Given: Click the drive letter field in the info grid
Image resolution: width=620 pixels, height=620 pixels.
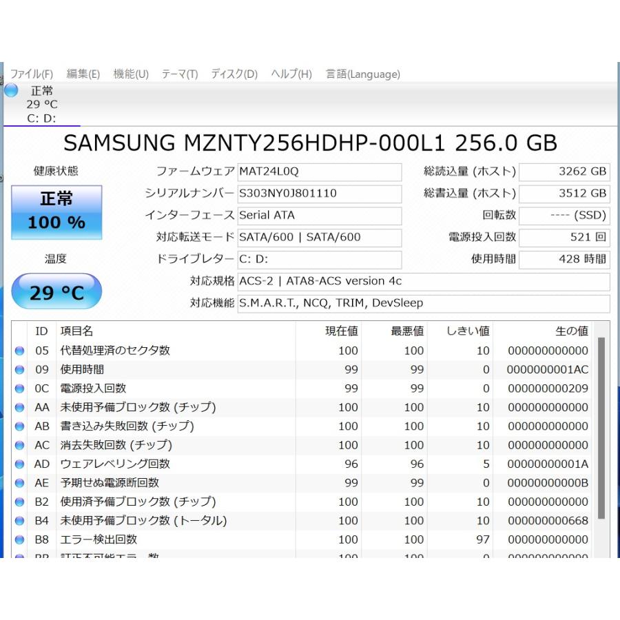Looking at the screenshot, I should (320, 260).
